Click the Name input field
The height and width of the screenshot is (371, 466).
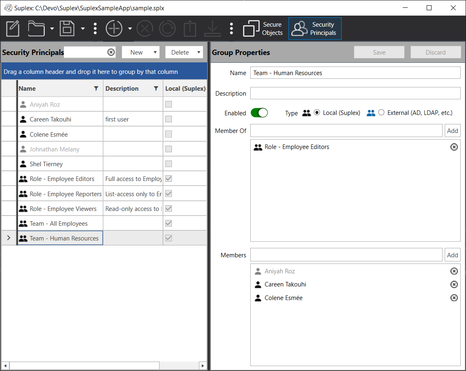coord(355,73)
